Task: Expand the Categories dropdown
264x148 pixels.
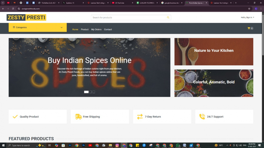Action: coord(37,27)
